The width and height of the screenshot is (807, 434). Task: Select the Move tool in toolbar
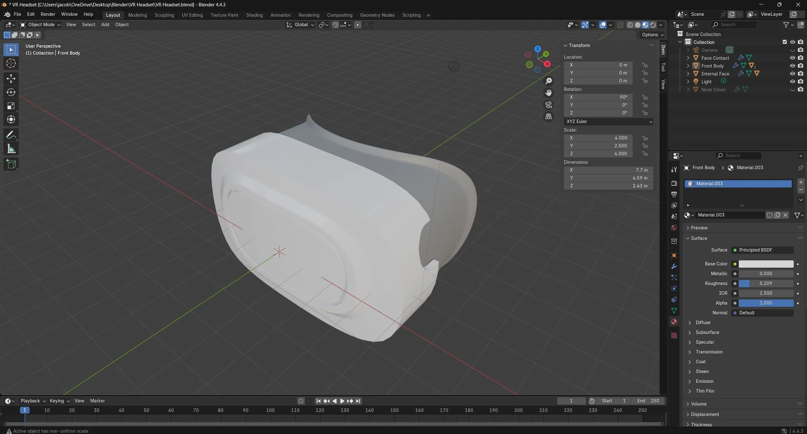tap(11, 78)
